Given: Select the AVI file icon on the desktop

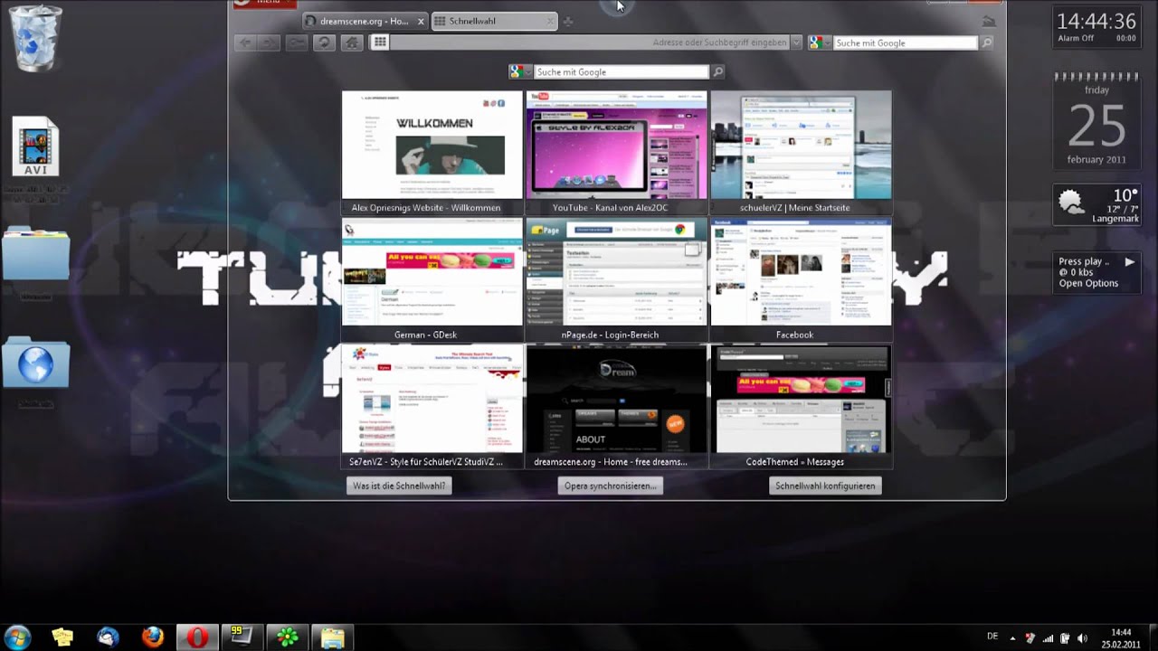Looking at the screenshot, I should click(x=35, y=147).
